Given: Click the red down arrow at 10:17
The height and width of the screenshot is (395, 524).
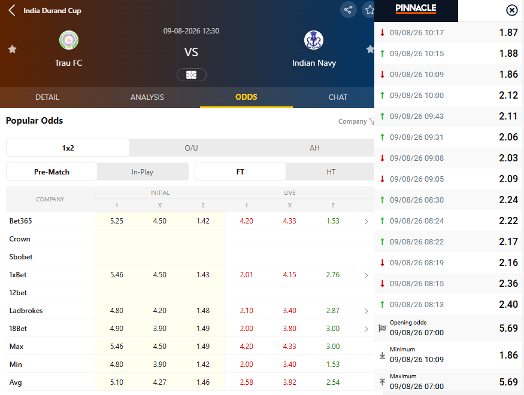Looking at the screenshot, I should [x=382, y=33].
